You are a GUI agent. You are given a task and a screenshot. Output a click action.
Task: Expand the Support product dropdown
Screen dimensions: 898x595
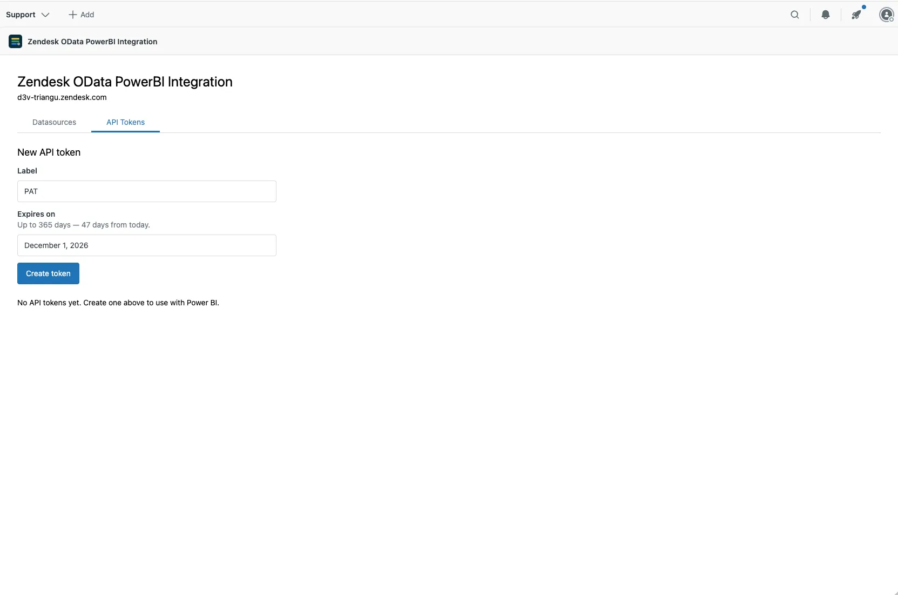click(x=28, y=15)
